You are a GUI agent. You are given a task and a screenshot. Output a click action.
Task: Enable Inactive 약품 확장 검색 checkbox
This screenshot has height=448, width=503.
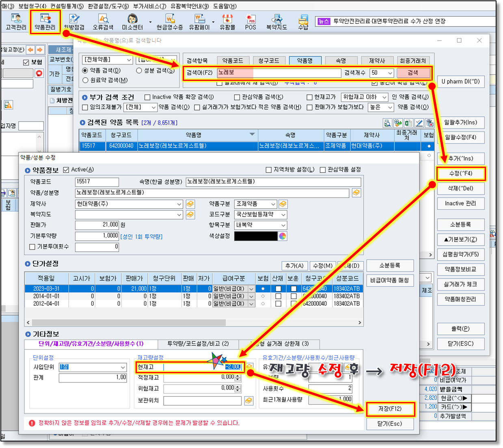147,97
